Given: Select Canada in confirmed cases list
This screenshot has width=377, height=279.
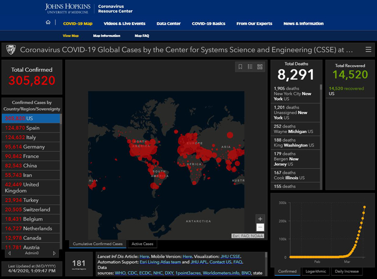Looking at the screenshot, I should (x=31, y=238).
